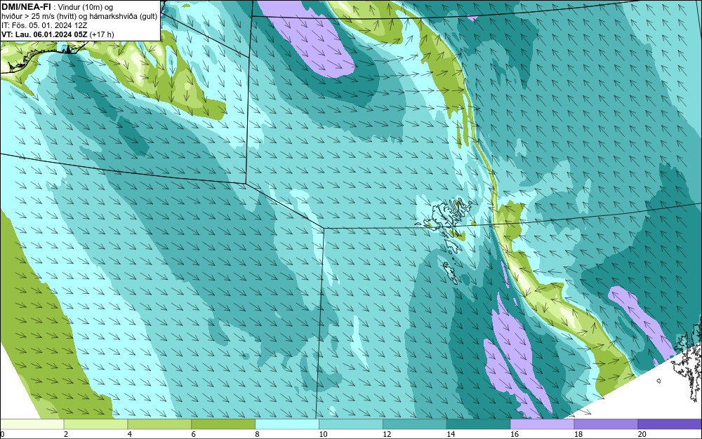Click the 16–18 m/s lavender legend swatch
The height and width of the screenshot is (439, 702).
click(x=542, y=424)
